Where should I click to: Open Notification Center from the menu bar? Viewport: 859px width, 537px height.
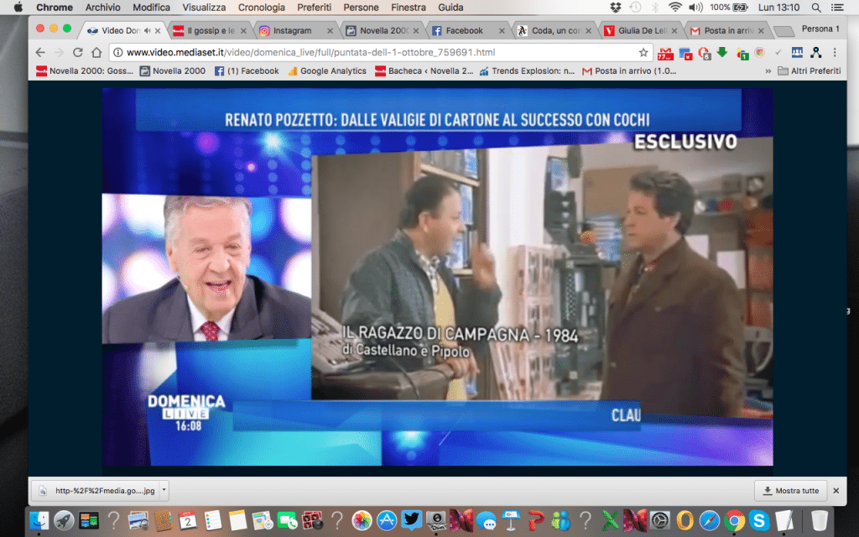tap(838, 7)
